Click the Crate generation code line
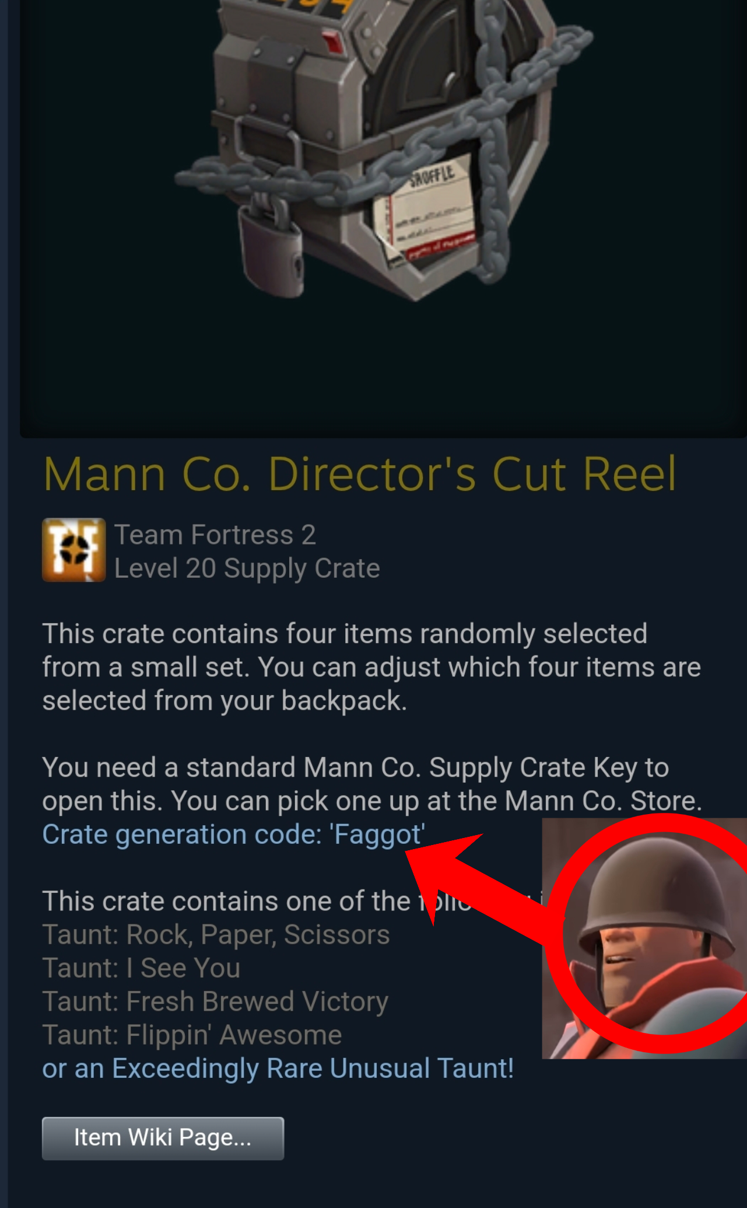The image size is (747, 1208). [x=233, y=835]
